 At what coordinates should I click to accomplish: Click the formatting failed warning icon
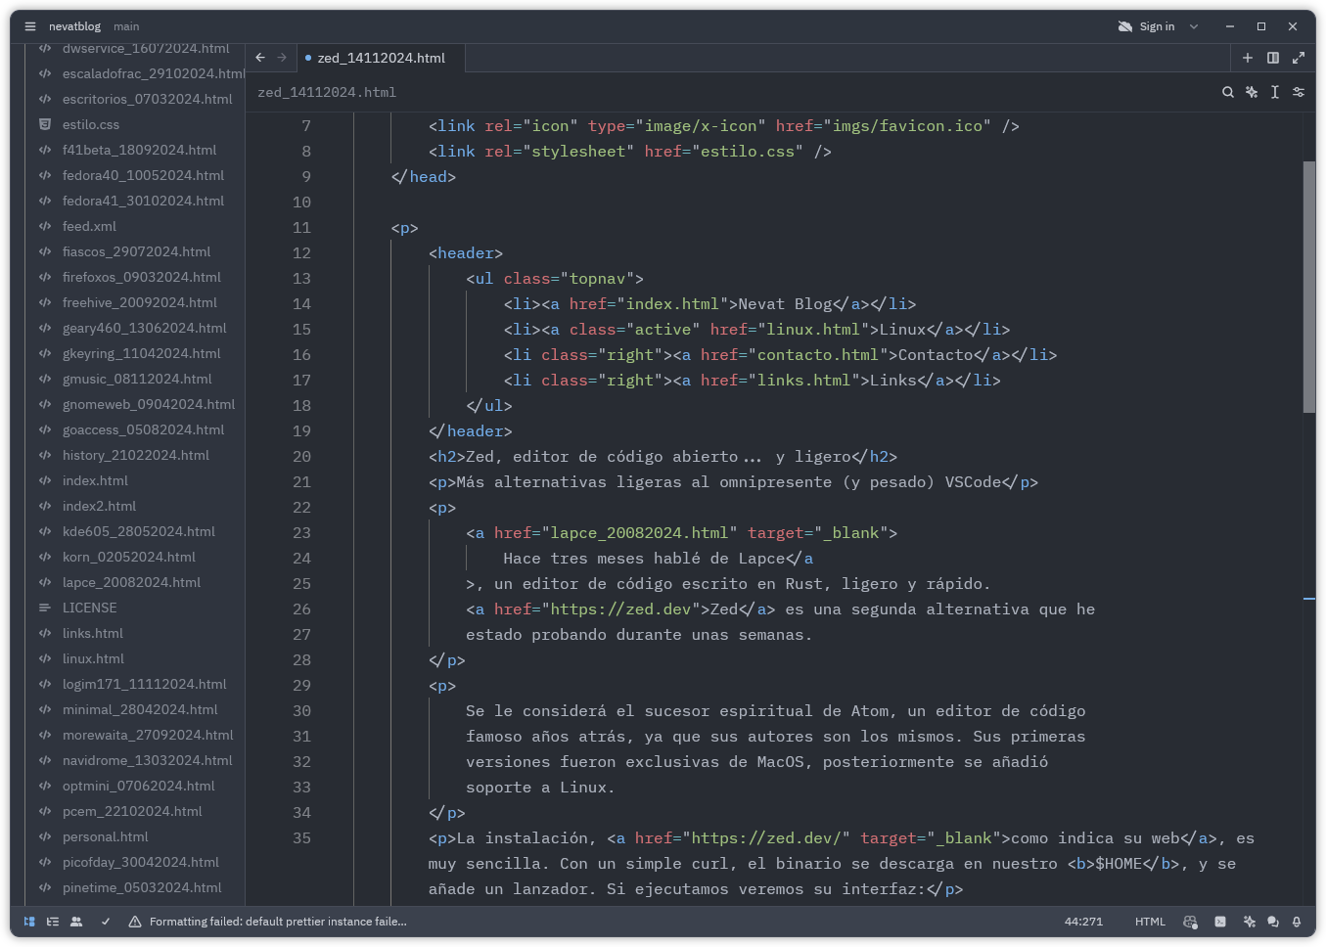[135, 922]
